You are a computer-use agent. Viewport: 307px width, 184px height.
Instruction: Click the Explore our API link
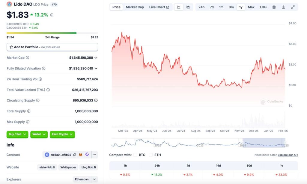pos(288,155)
